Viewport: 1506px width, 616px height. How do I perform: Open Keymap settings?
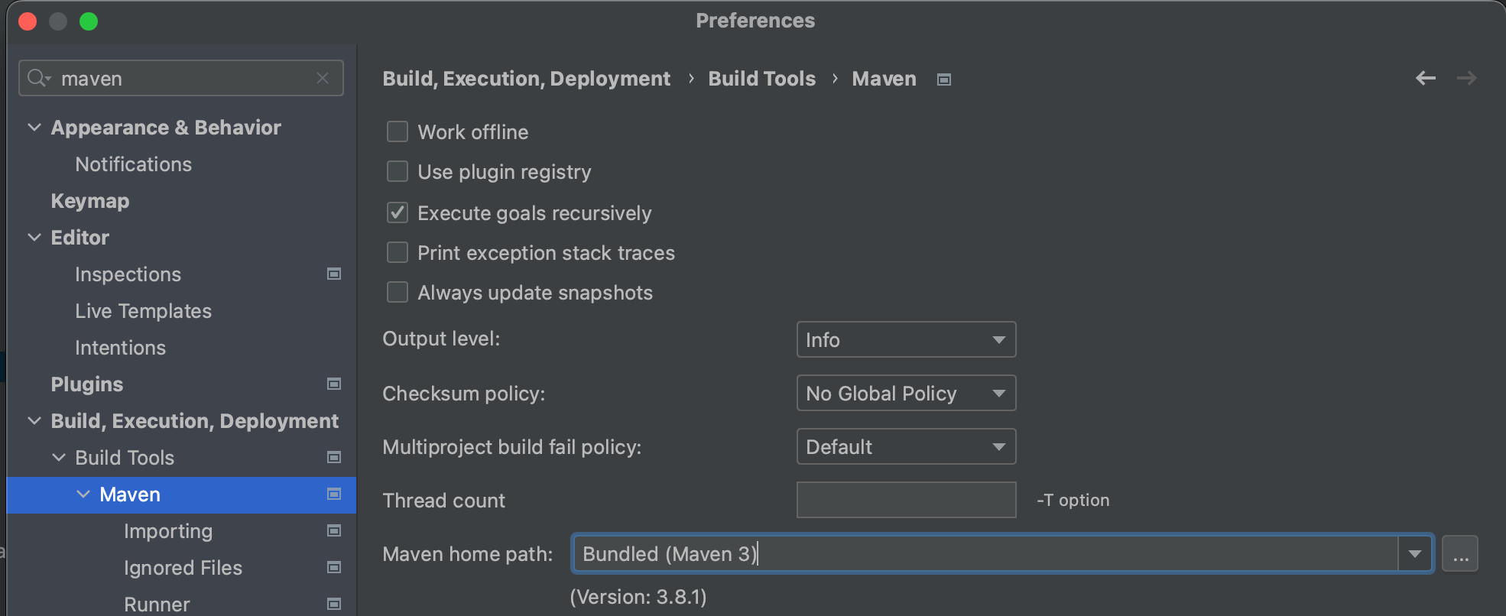[x=90, y=201]
